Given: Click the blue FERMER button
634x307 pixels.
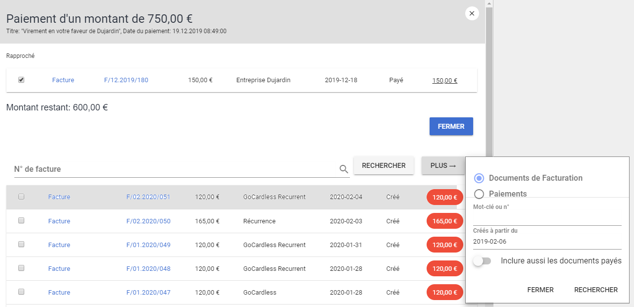Looking at the screenshot, I should point(451,126).
